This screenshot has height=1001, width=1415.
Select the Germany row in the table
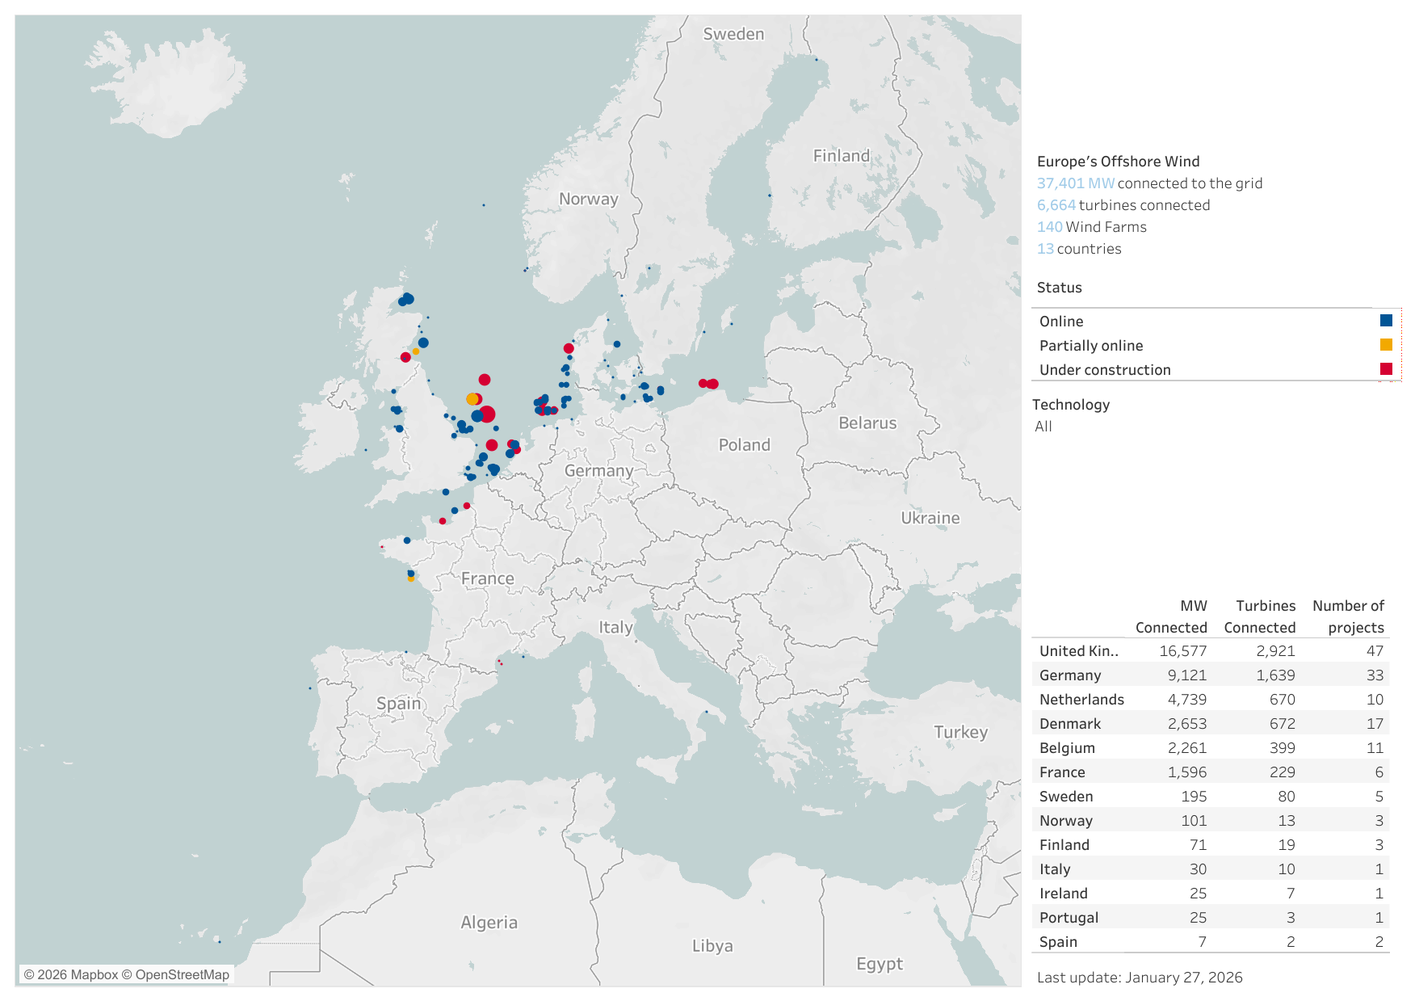pyautogui.click(x=1069, y=675)
